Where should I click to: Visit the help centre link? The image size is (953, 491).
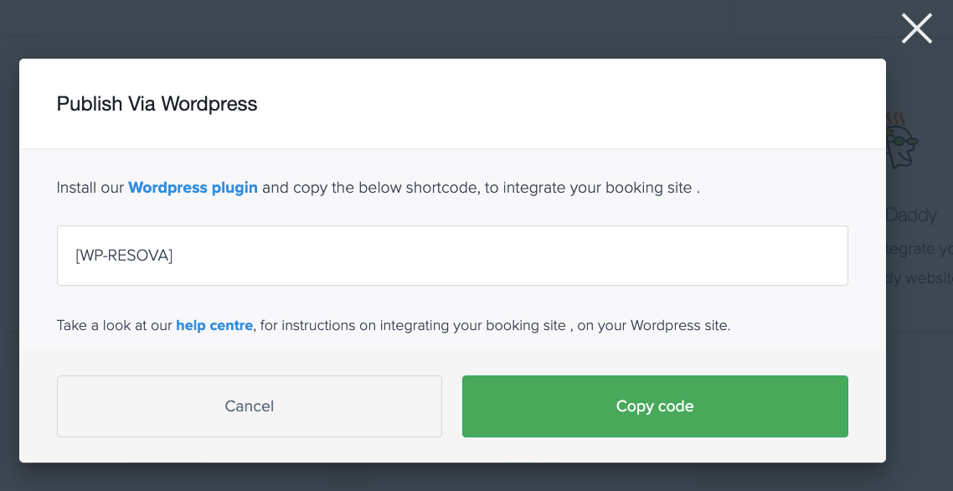point(214,325)
